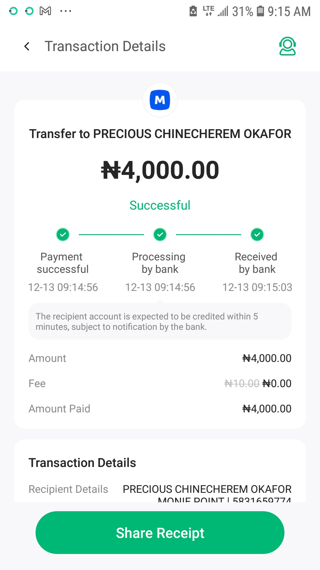Tap the Moniepoint bank logo
The width and height of the screenshot is (320, 570).
160,100
